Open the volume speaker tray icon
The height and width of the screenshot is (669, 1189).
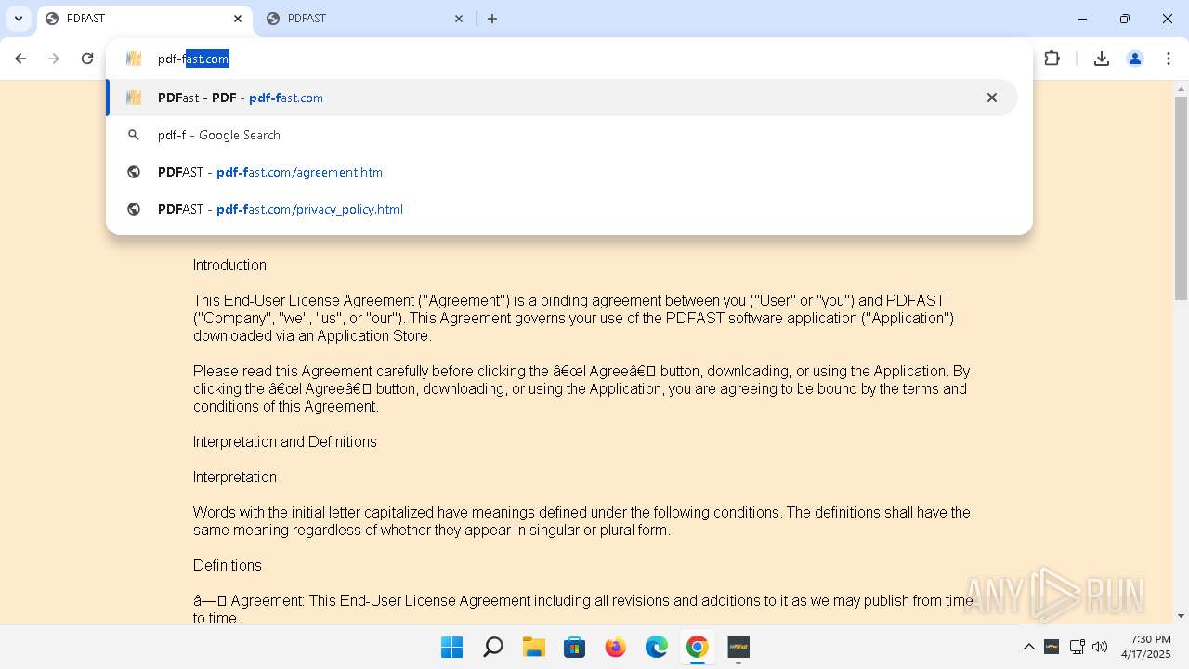pos(1101,647)
